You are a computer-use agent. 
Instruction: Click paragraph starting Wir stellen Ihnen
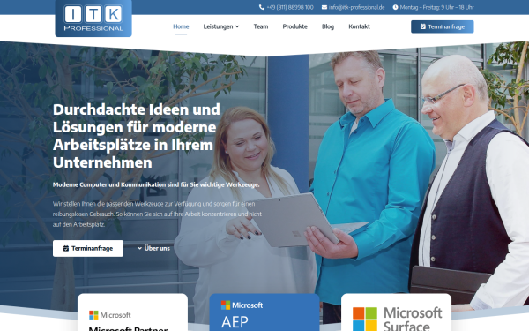pos(157,214)
